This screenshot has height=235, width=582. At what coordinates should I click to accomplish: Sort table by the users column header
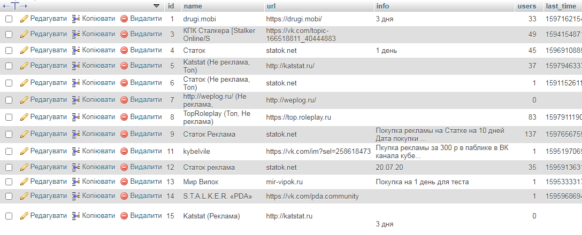pos(526,6)
